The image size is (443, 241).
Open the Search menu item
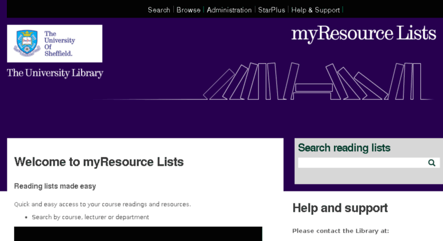point(158,10)
